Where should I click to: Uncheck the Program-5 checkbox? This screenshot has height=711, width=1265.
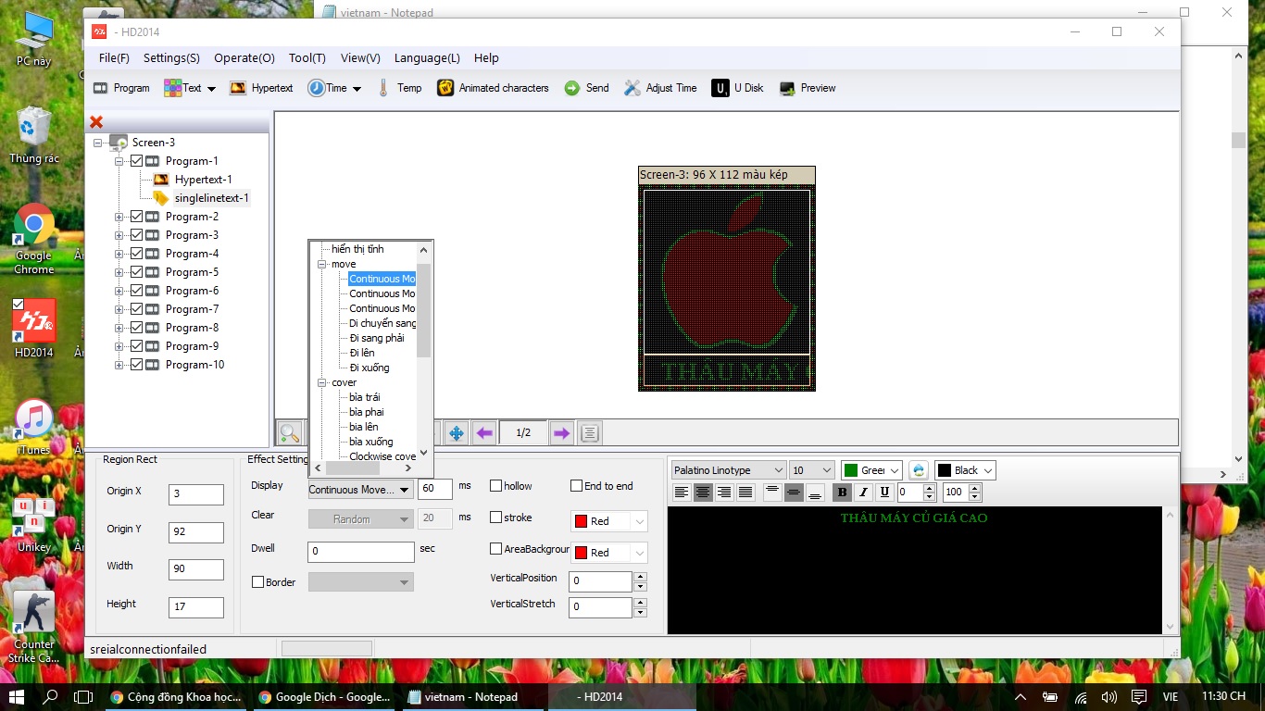tap(136, 272)
